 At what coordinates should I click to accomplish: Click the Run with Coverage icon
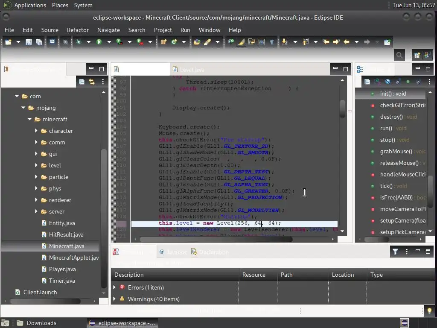pyautogui.click(x=119, y=42)
